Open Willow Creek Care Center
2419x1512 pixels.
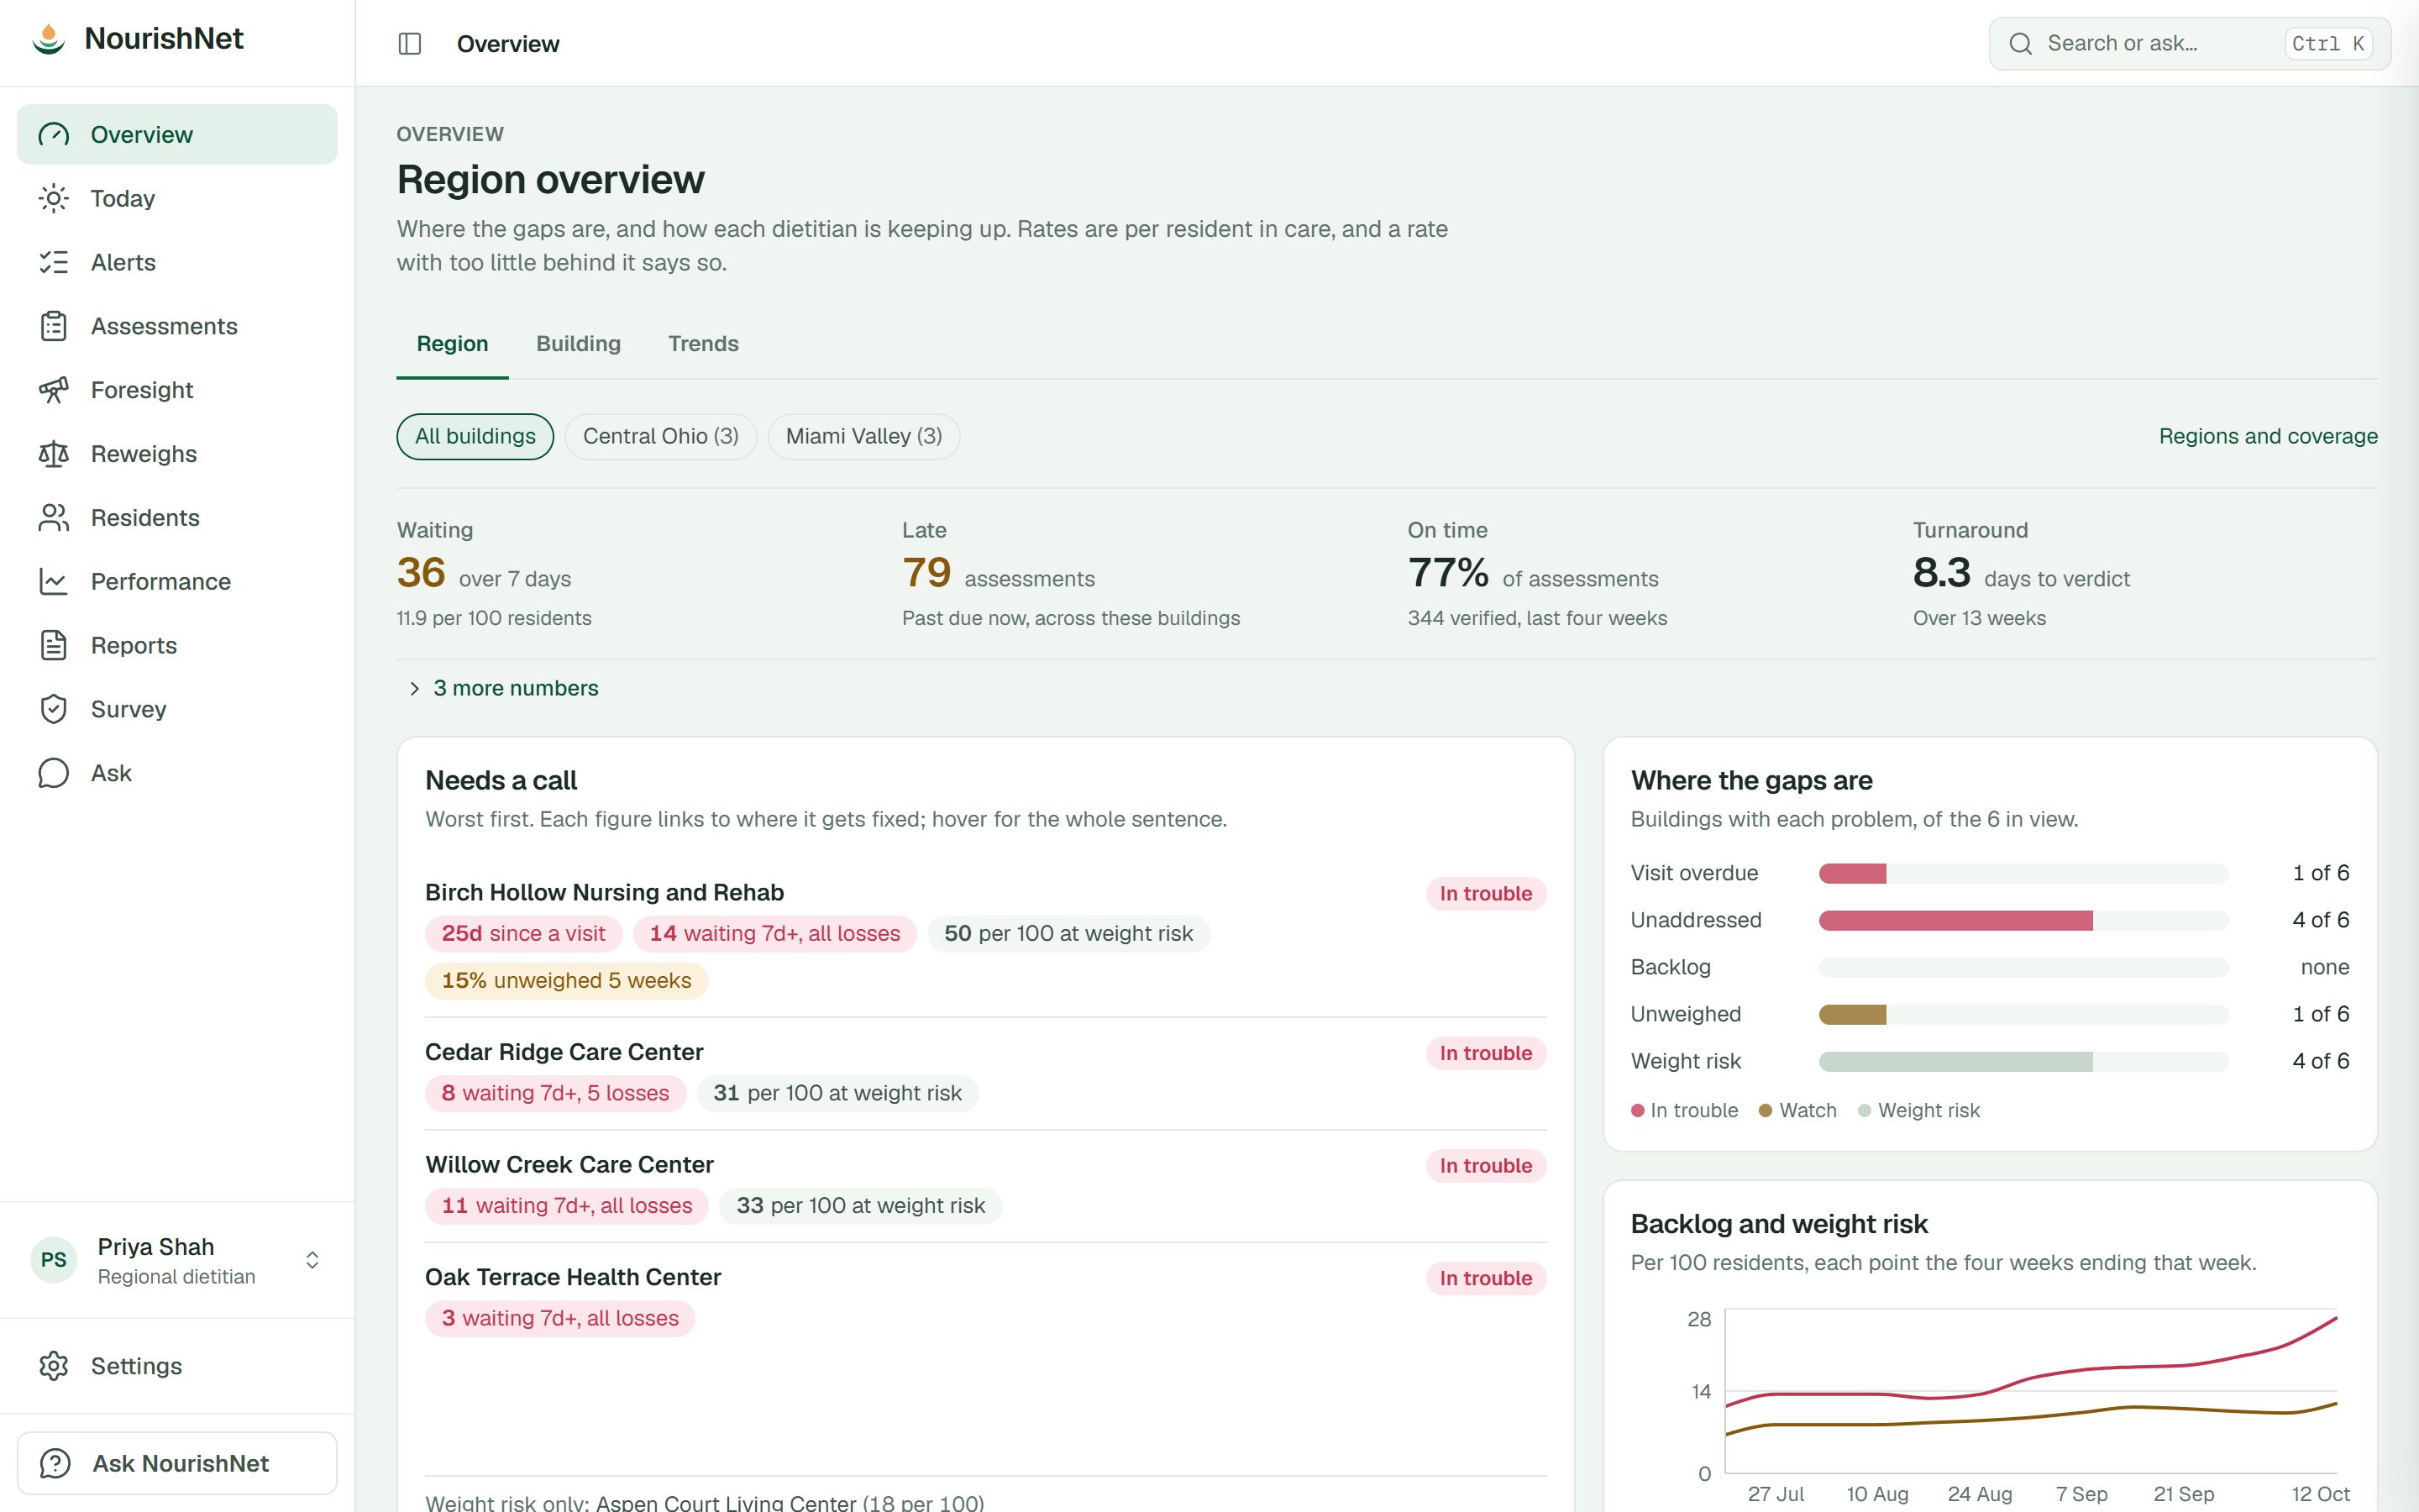pyautogui.click(x=569, y=1165)
